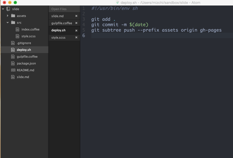Expand the assets folder
The width and height of the screenshot is (233, 158).
[7, 16]
